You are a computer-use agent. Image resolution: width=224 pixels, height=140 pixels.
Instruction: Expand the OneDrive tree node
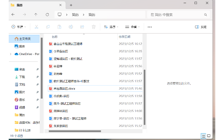pos(11,54)
